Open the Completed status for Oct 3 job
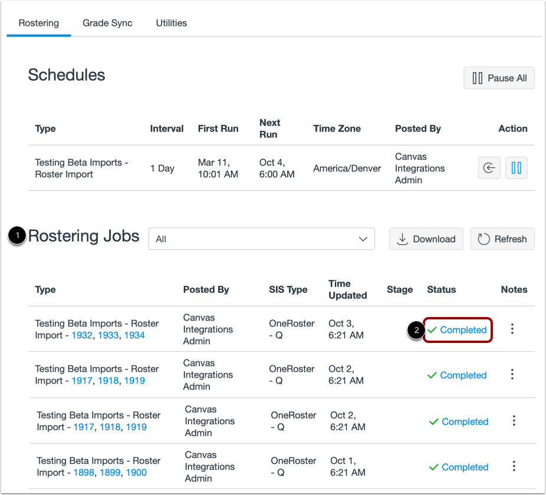 (x=463, y=330)
